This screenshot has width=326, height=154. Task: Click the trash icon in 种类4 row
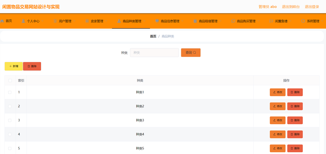292,134
